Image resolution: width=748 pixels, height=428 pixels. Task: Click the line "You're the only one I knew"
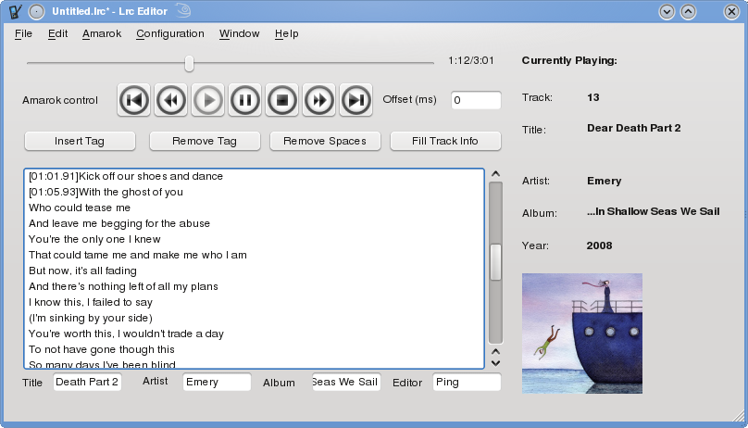pos(94,239)
